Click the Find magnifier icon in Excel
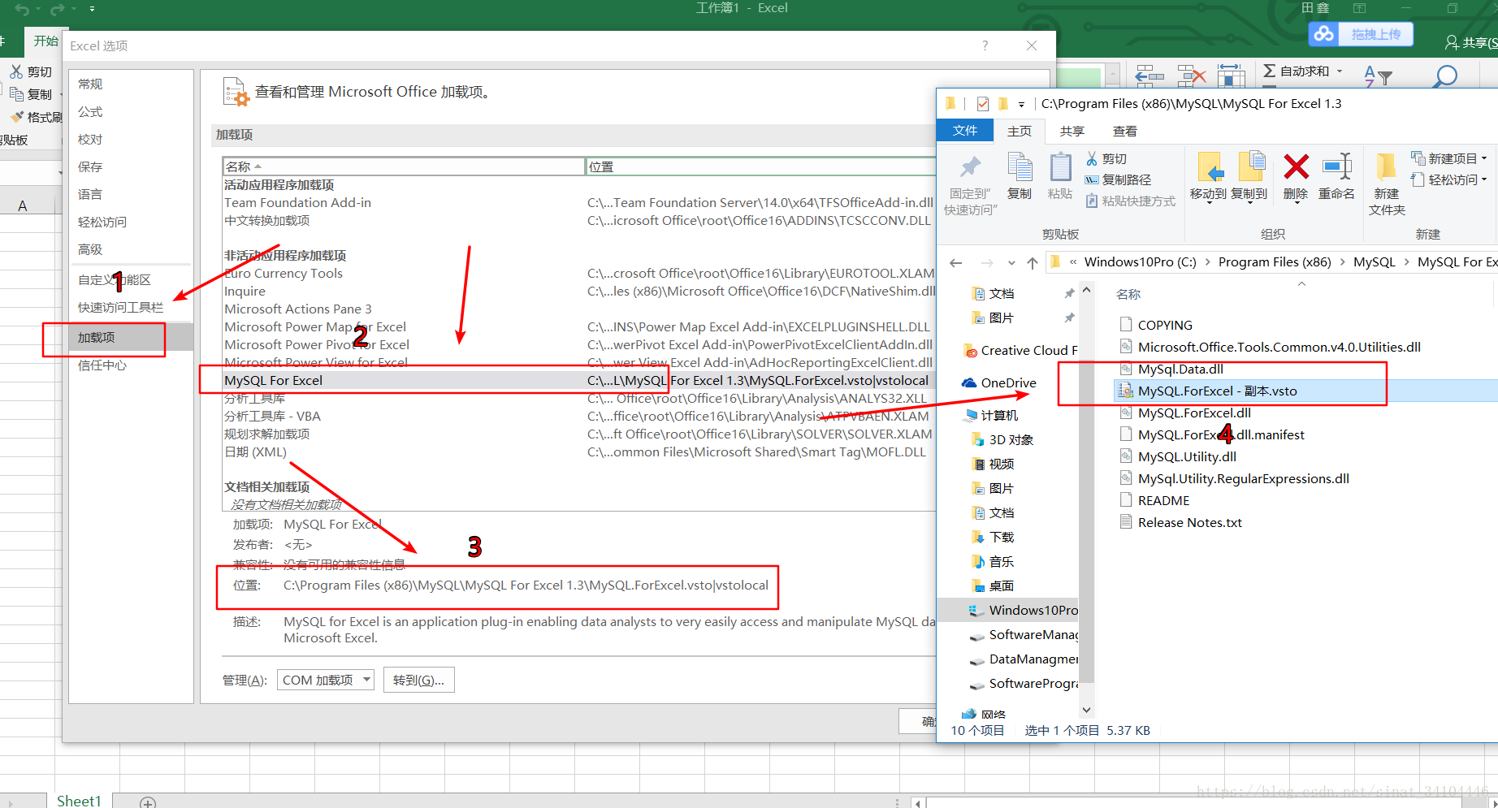Viewport: 1498px width, 808px height. [1445, 76]
